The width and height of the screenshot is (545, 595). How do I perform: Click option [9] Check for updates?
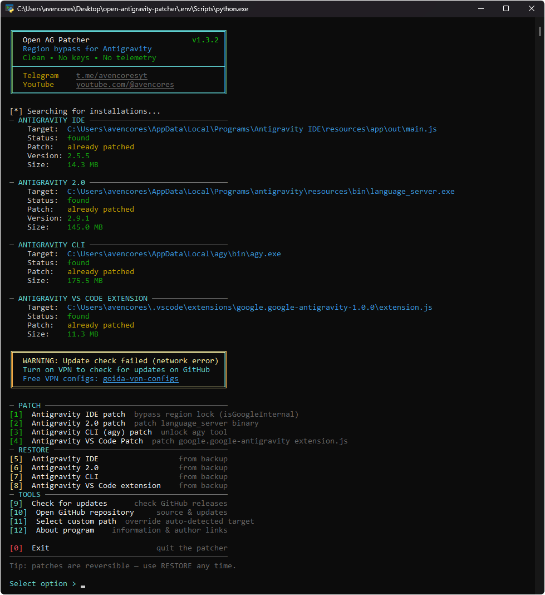[58, 504]
